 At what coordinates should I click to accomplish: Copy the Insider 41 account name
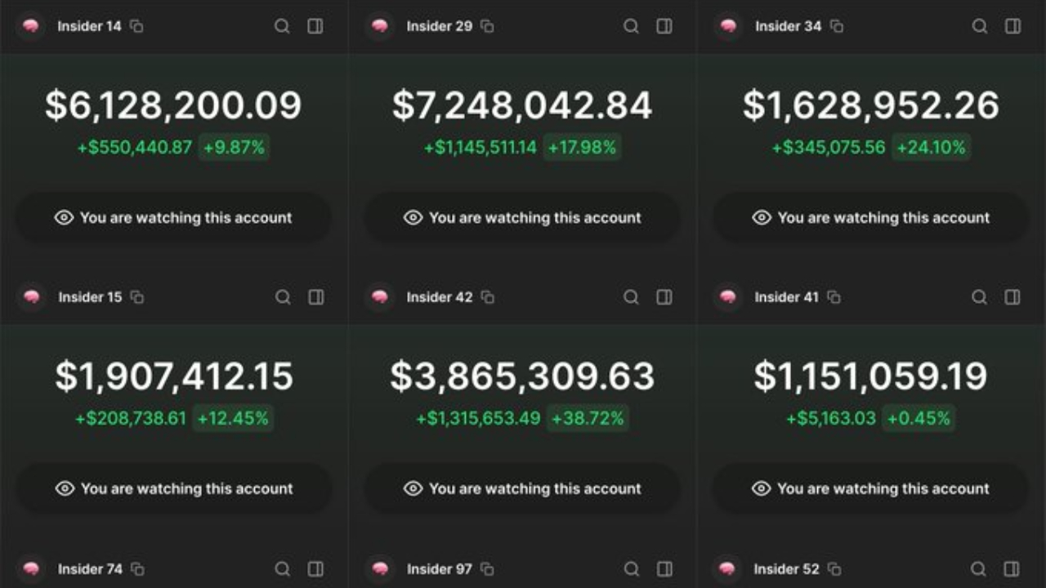click(x=834, y=297)
